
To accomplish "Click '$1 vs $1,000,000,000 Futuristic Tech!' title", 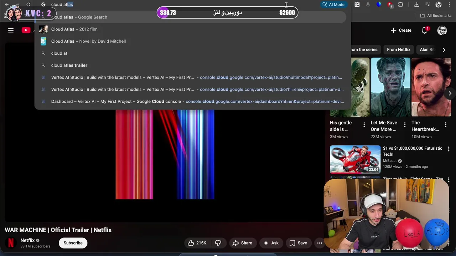I will (413, 151).
